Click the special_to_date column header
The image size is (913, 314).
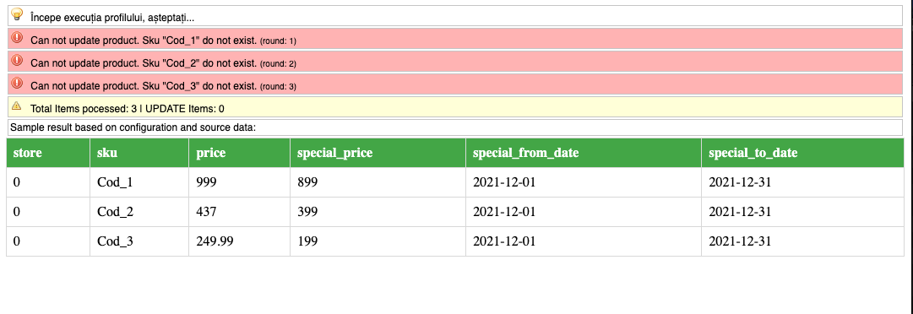[x=803, y=153]
